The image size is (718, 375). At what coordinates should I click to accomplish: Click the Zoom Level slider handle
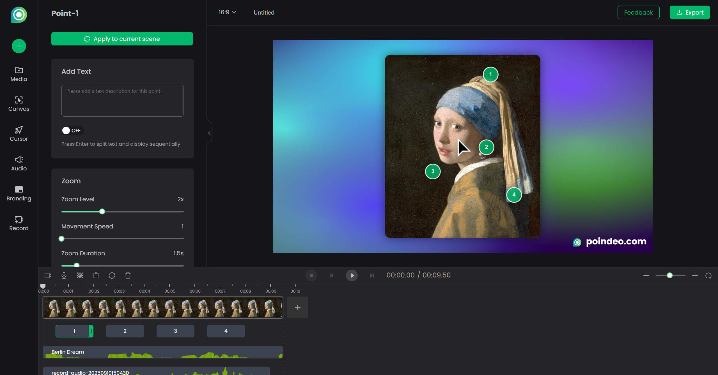tap(102, 212)
